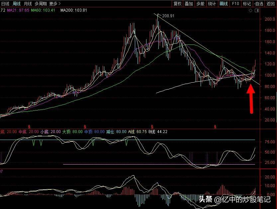Click the B线: 44.22 value label
The image size is (277, 209).
pos(158,132)
